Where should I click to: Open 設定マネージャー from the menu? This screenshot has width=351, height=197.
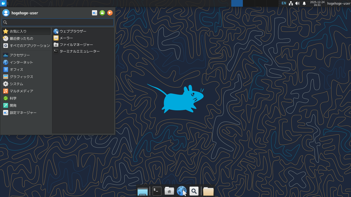click(x=26, y=113)
